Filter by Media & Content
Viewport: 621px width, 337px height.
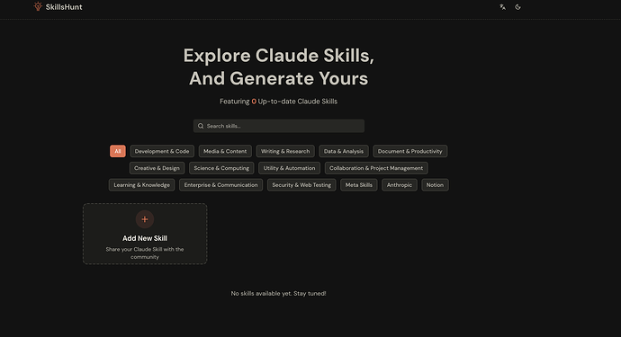click(225, 151)
